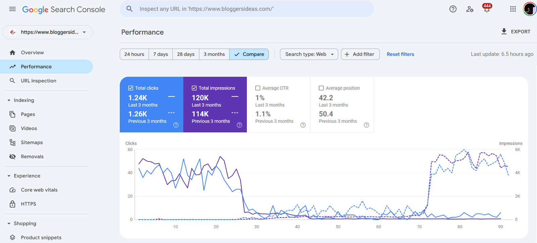Select the 3 months date range
Screen dimensions: 537x243
click(x=214, y=54)
